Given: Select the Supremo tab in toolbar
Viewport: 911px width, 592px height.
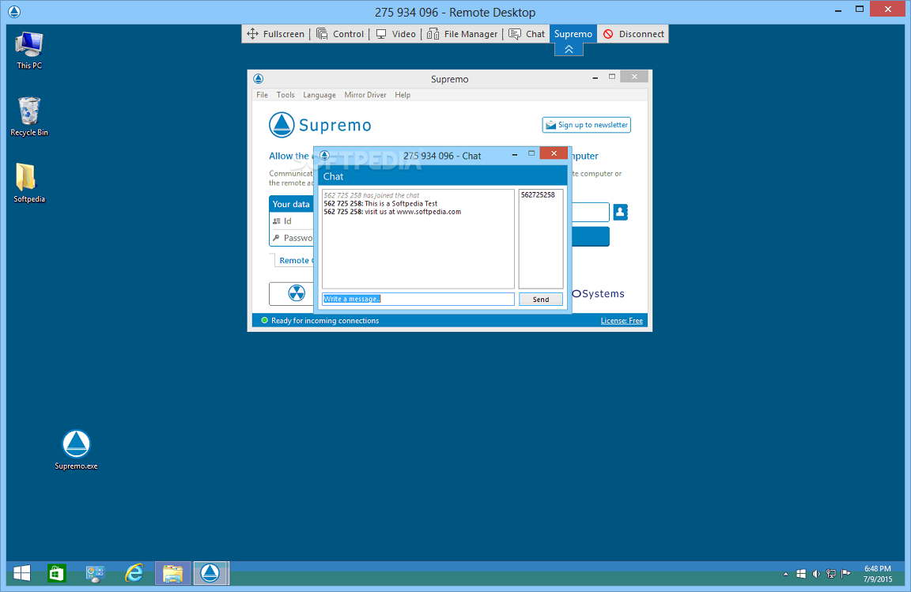Looking at the screenshot, I should point(573,34).
